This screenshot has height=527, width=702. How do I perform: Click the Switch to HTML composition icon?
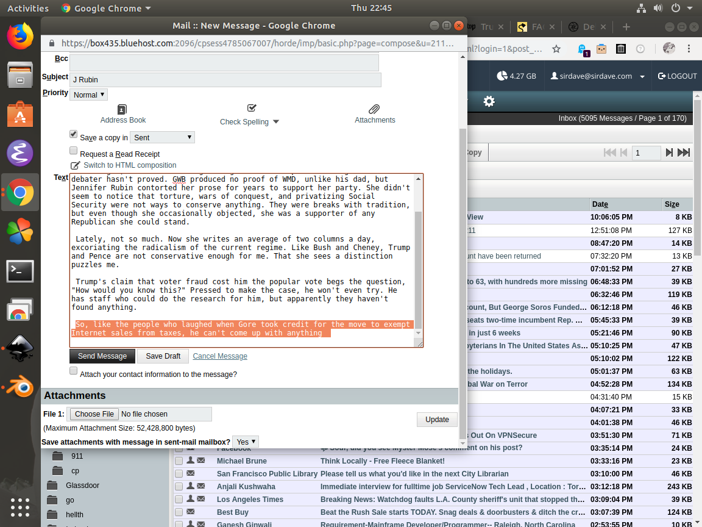pos(76,165)
